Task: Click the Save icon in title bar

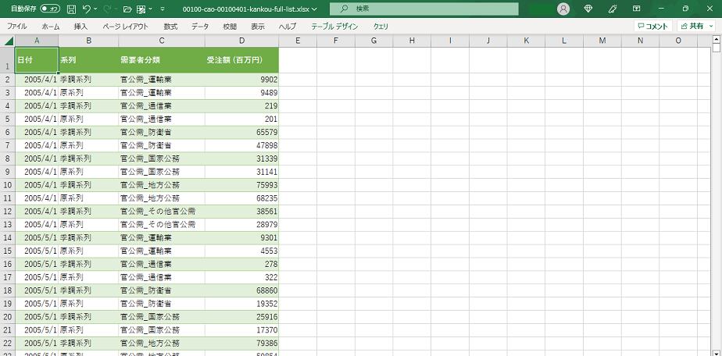Action: click(71, 9)
